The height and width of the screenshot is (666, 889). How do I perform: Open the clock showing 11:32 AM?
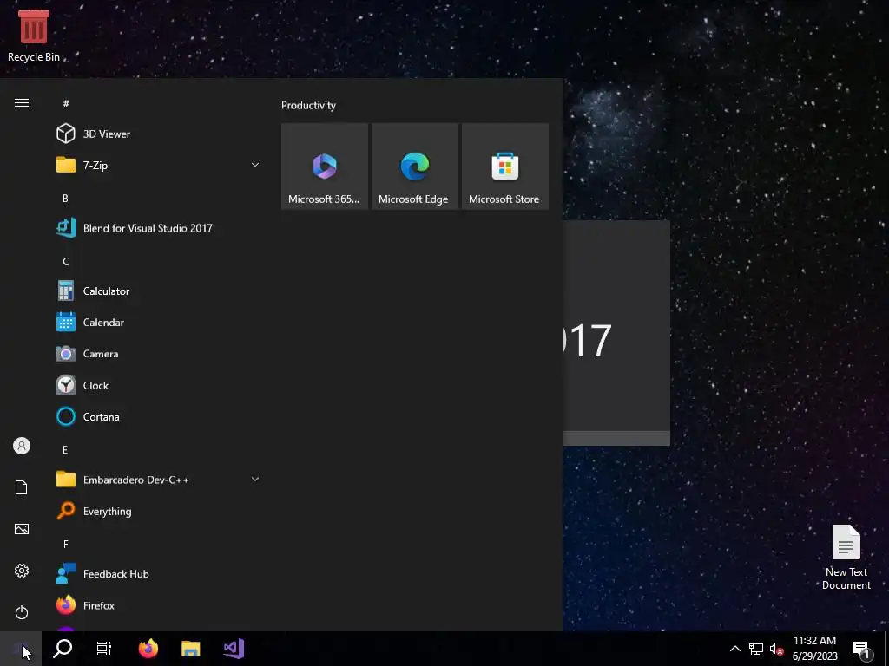(814, 649)
